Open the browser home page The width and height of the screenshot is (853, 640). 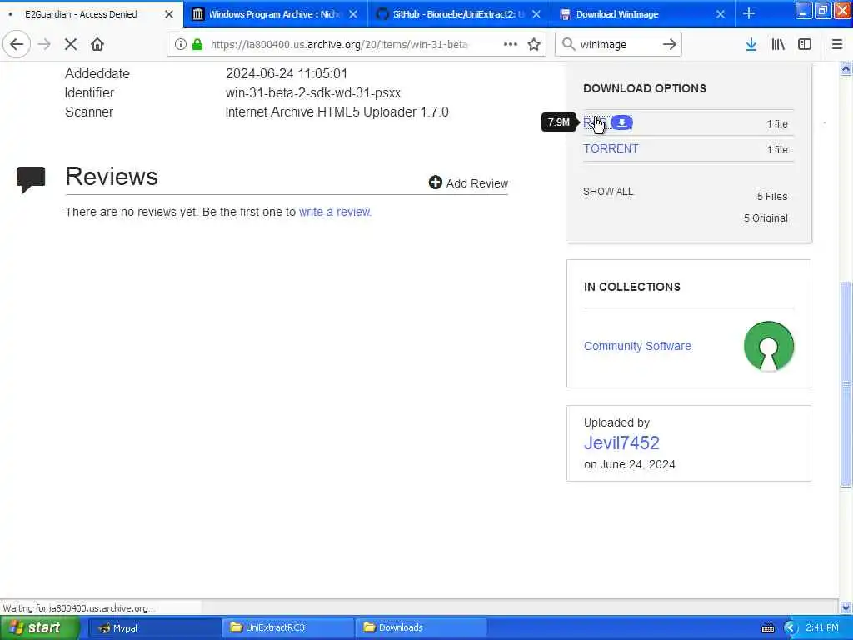click(x=97, y=44)
